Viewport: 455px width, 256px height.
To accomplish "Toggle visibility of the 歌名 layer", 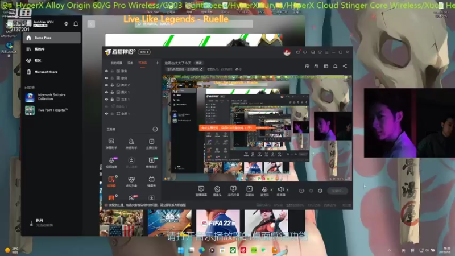I will coord(106,71).
